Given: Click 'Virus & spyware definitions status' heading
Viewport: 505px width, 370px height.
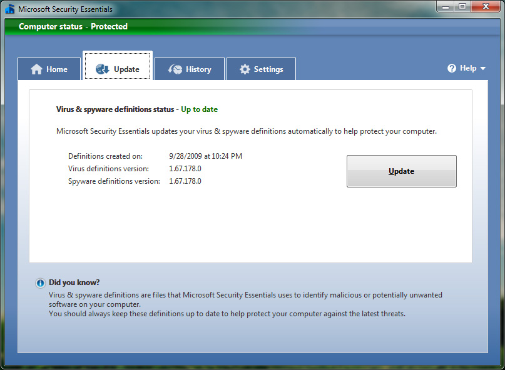Looking at the screenshot, I should [x=115, y=109].
